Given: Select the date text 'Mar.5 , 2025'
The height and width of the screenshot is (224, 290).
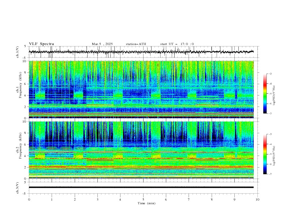Looking at the screenshot, I should click(102, 44).
